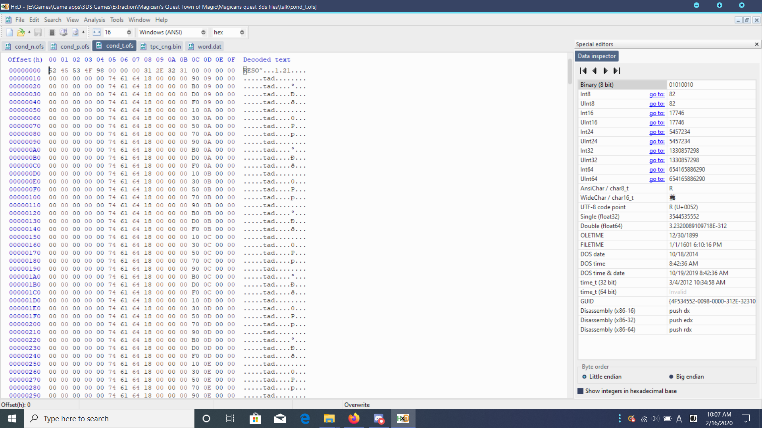The width and height of the screenshot is (762, 428).
Task: Click the Windows search box
Action: [x=109, y=418]
